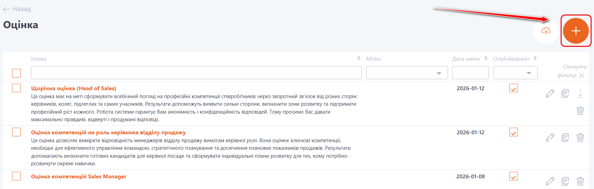Viewport: 594px width, 189px height.
Task: Copy the Head of Sales assessment
Action: [565, 93]
